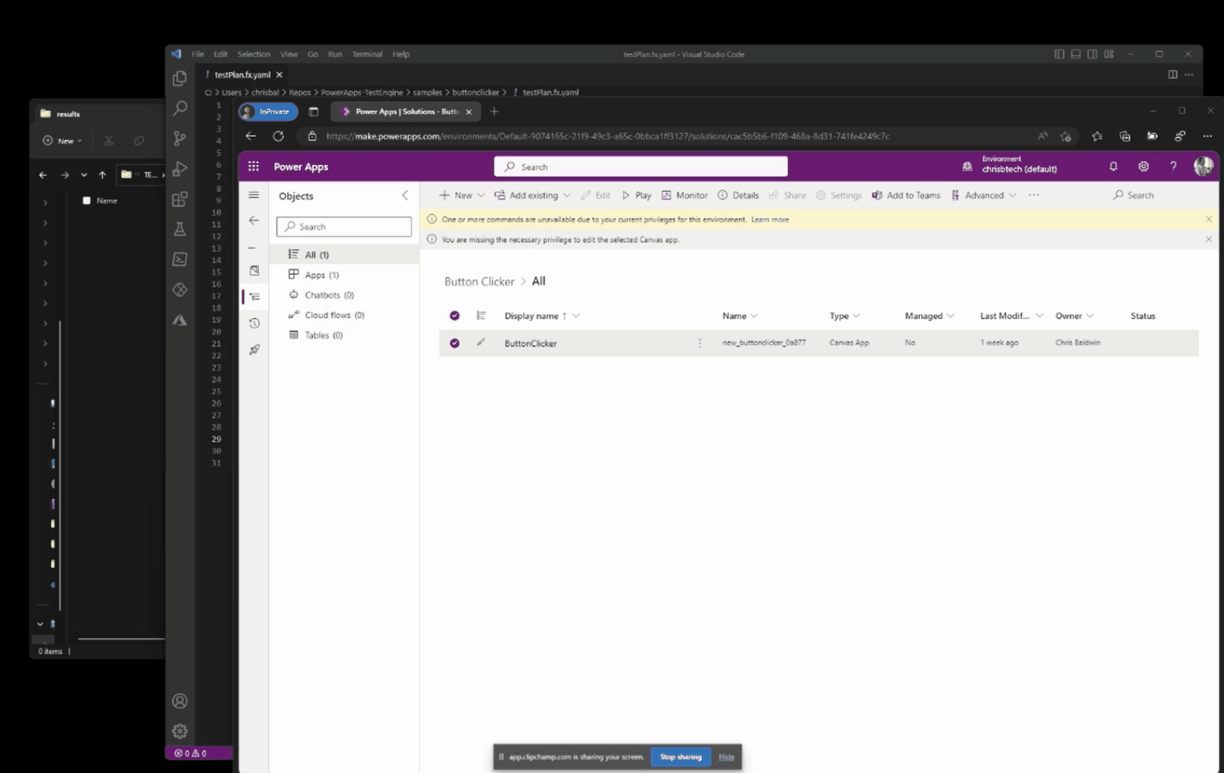Click Hide link on sharing bar
Viewport: 1224px width, 773px height.
(x=727, y=757)
